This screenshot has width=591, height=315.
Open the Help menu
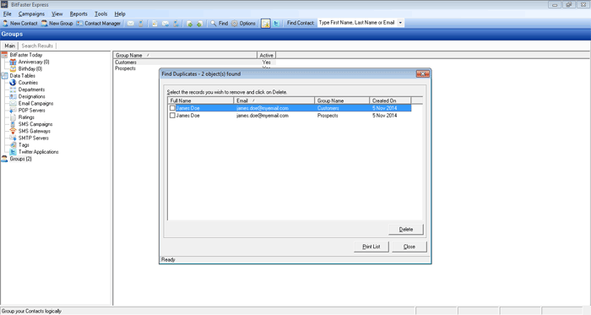tap(120, 14)
